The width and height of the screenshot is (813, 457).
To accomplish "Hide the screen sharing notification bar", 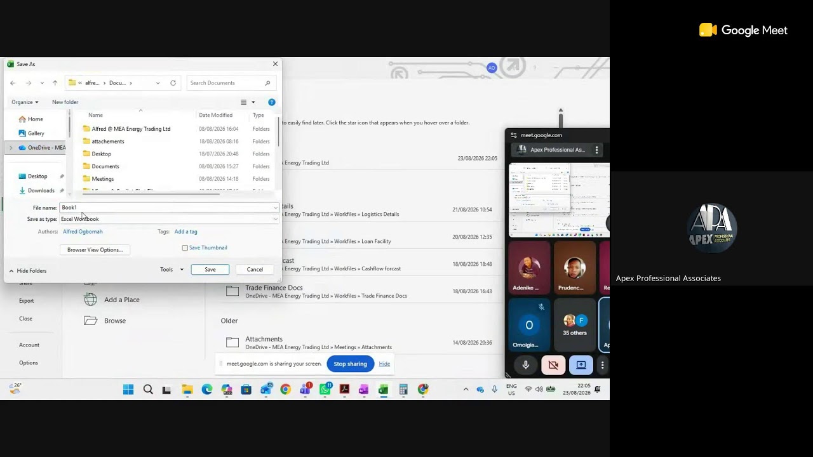I will [384, 364].
